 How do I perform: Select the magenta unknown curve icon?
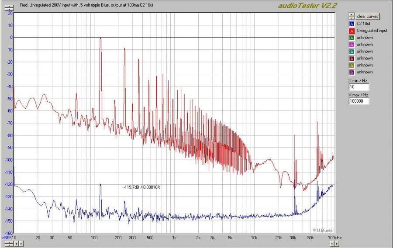pos(351,45)
